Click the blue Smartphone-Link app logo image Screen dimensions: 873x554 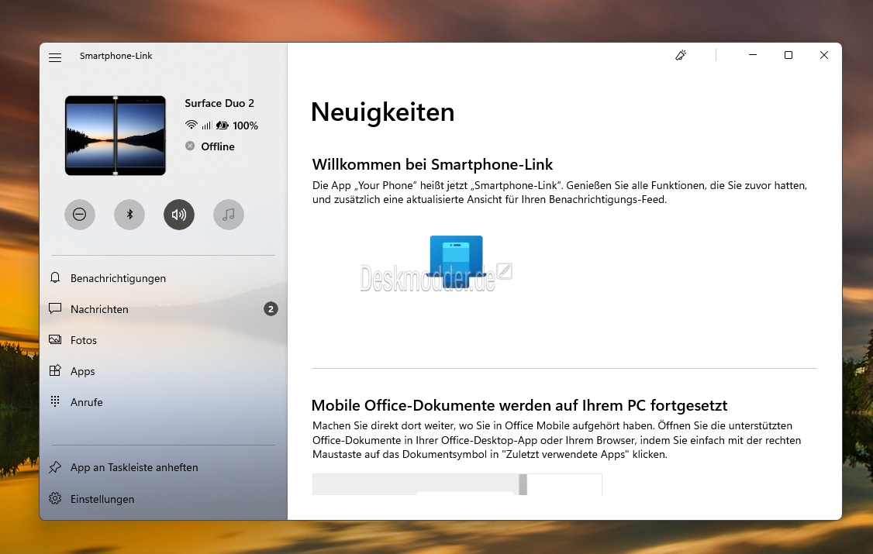[456, 261]
